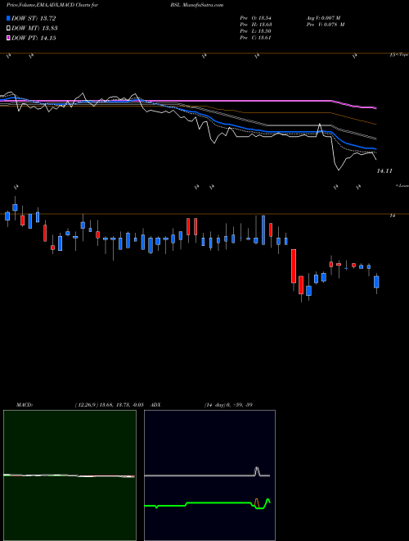Screen dimensions: 409x541
Task: Click the magenta DOW PT legend swatch
Action: 9,38
